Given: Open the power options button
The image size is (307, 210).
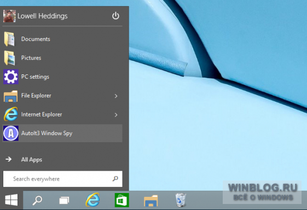Looking at the screenshot, I should click(x=115, y=16).
